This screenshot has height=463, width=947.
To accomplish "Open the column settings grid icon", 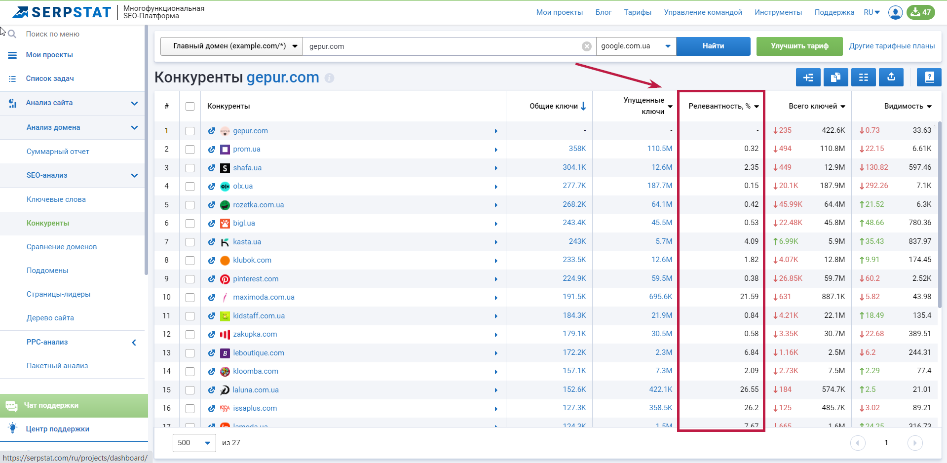I will click(x=863, y=77).
